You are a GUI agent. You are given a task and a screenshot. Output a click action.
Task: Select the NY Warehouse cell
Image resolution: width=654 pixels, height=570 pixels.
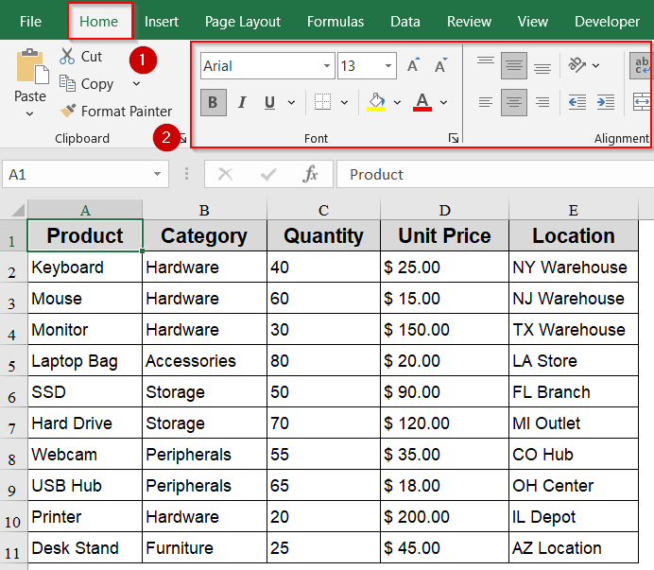[574, 267]
